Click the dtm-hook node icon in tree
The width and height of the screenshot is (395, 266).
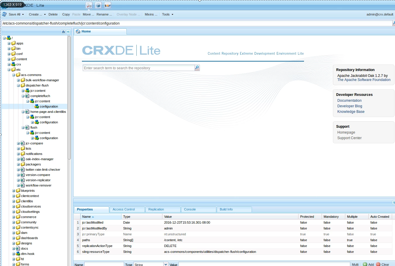coord(18,254)
